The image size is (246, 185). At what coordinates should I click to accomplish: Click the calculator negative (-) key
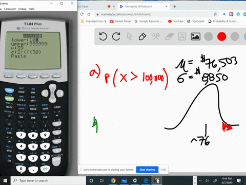click(45, 169)
